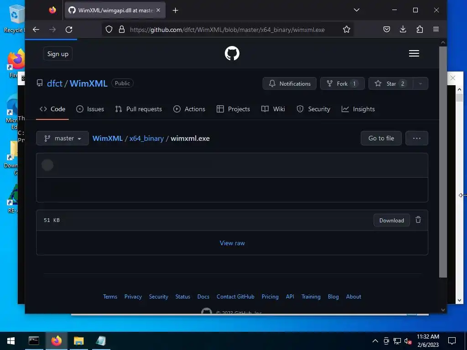Switch to the Insights tab
This screenshot has width=467, height=350.
coord(358,109)
